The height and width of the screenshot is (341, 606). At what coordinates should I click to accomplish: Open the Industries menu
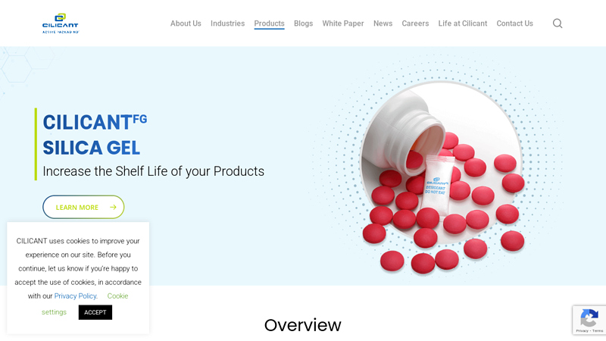(228, 23)
